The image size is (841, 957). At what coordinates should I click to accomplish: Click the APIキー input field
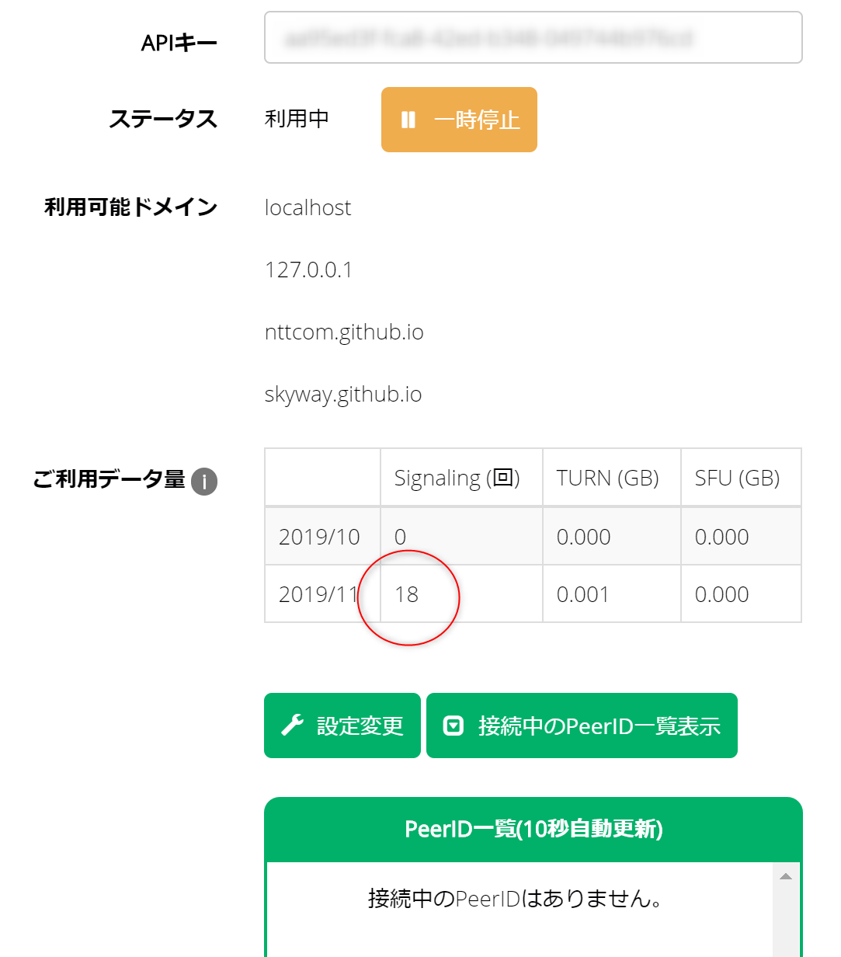533,37
